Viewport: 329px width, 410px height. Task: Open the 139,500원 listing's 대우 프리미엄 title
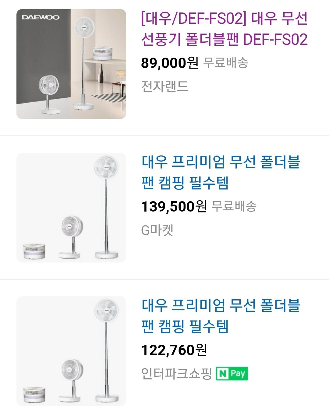tap(221, 172)
